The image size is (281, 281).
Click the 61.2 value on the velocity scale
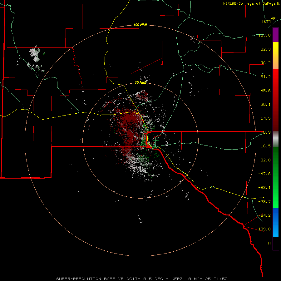[x=266, y=77]
